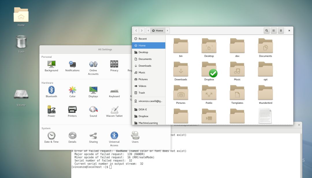Image resolution: width=312 pixels, height=178 pixels.
Task: Open Trash in Files sidebar
Action: coord(149,93)
